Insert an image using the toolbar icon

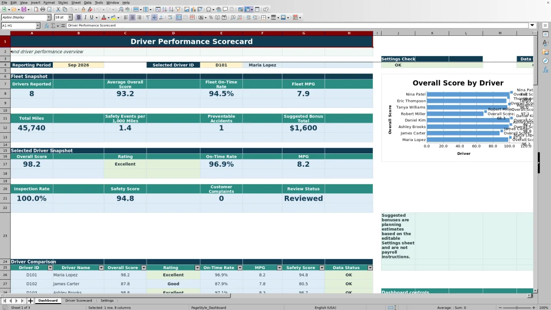(187, 9)
